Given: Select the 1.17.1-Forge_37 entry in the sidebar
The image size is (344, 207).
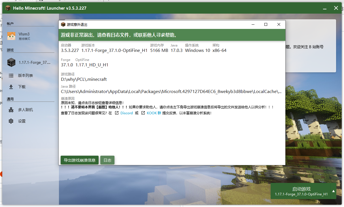Looking at the screenshot, I should (31, 62).
